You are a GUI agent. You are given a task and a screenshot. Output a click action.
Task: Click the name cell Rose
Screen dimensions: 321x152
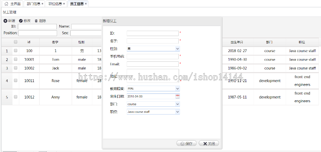[x=56, y=81]
